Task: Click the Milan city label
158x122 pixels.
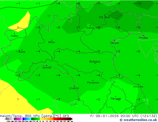Action: pyautogui.click(x=52, y=42)
